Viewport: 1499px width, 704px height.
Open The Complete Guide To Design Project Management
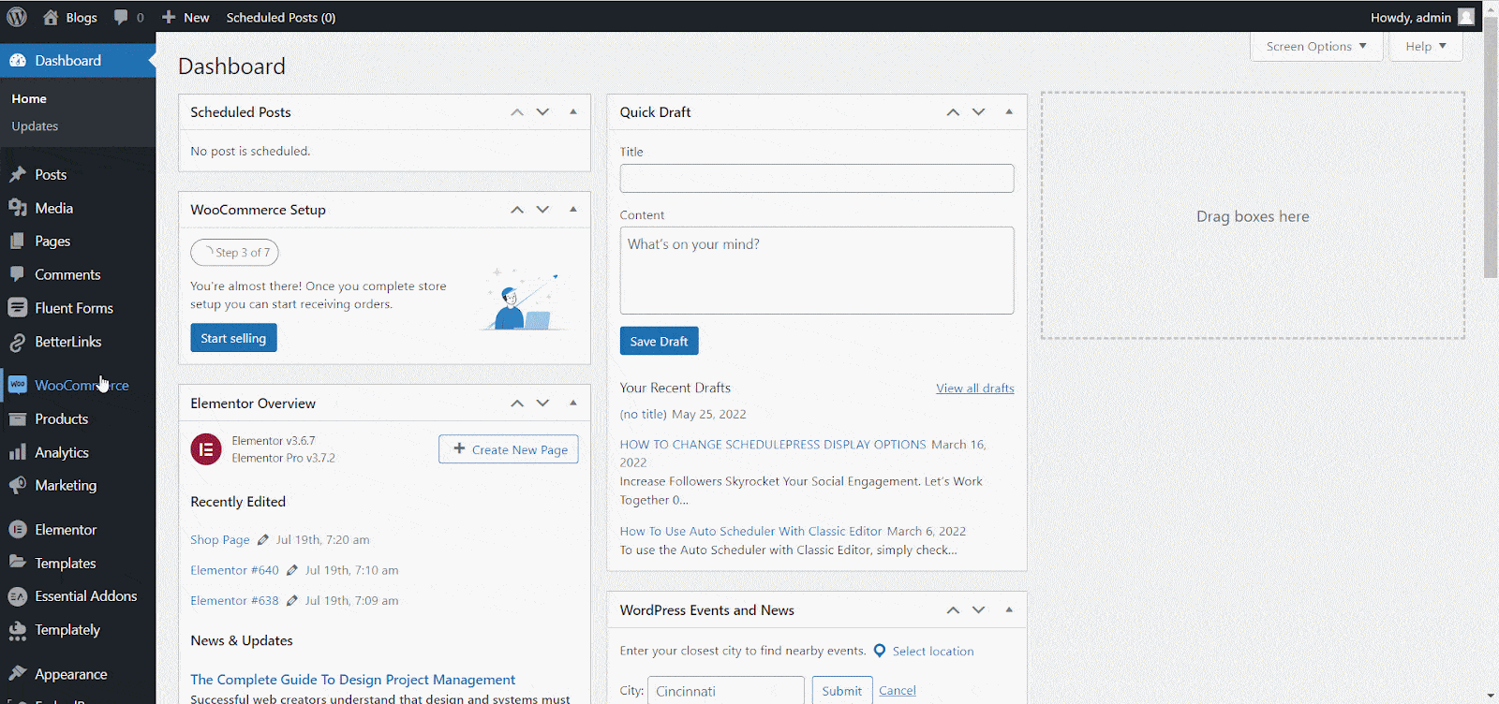[x=353, y=680]
